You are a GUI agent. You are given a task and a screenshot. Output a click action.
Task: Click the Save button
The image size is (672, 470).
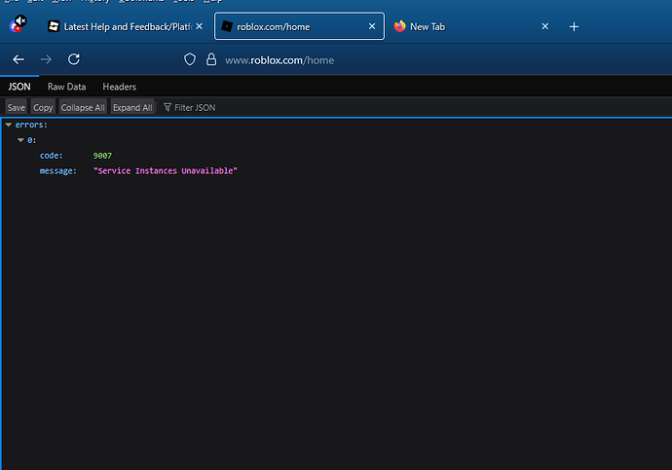point(17,107)
